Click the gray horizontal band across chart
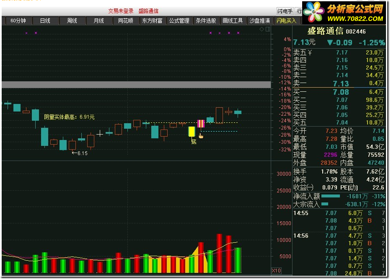391x280 pixels. tap(136, 85)
